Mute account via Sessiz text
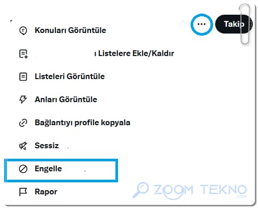Screen dimensions: 258x208 [46, 146]
